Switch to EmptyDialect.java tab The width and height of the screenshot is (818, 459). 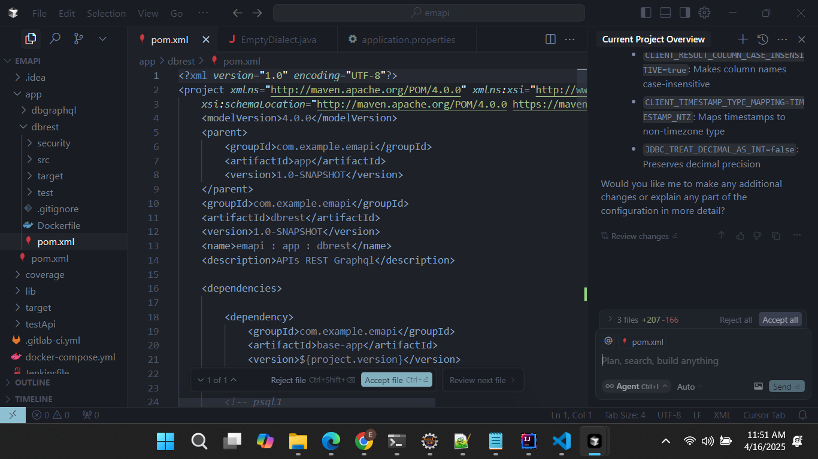click(278, 39)
